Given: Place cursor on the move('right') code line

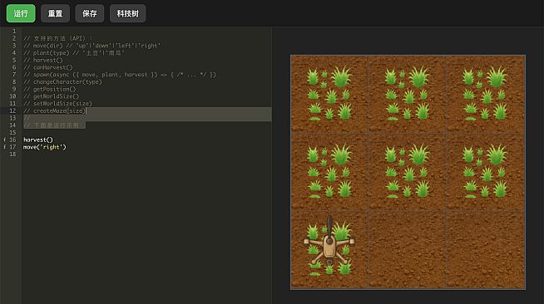Looking at the screenshot, I should coord(44,147).
